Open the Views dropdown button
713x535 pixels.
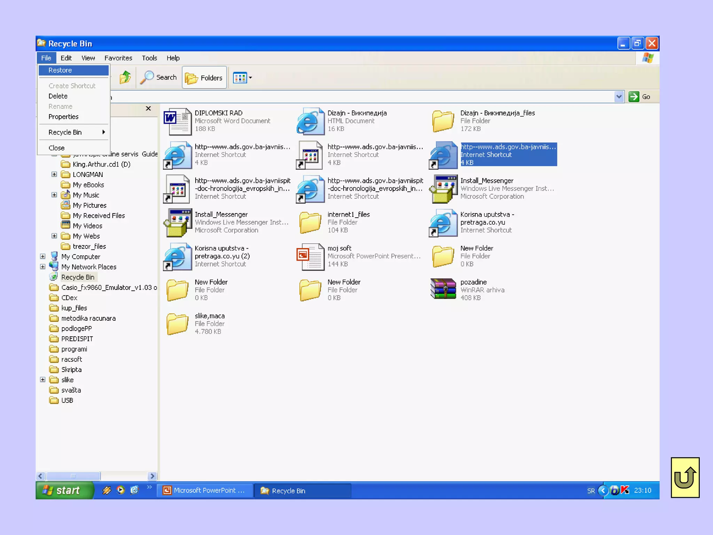pyautogui.click(x=243, y=78)
